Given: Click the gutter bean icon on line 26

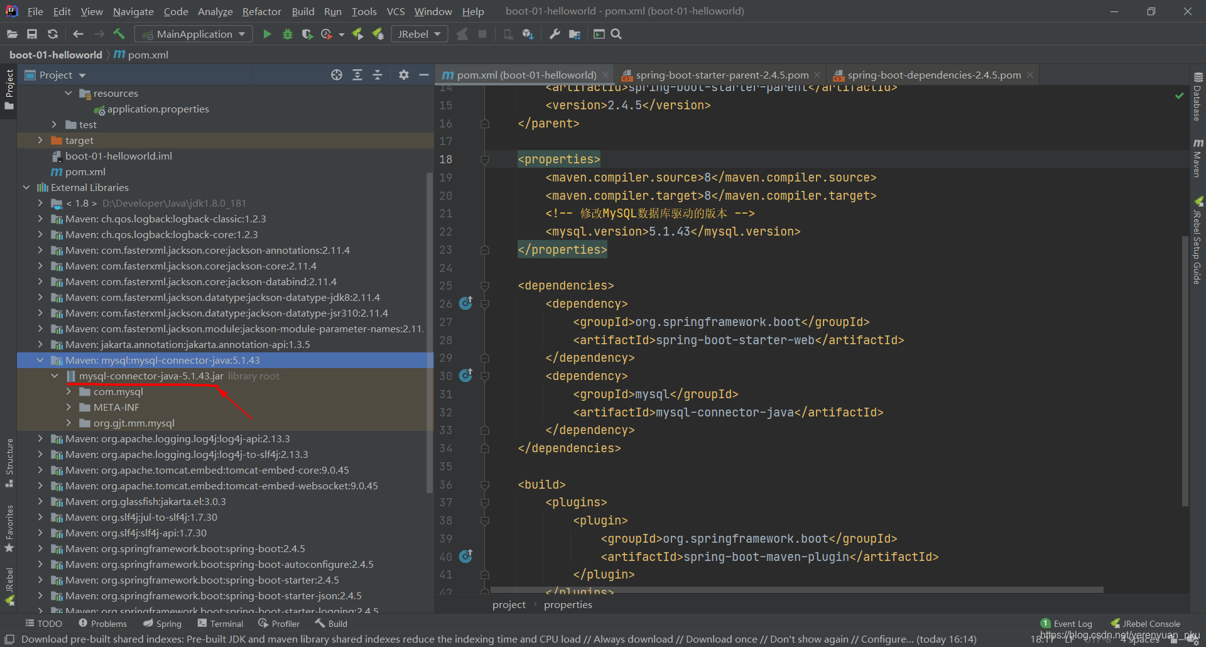Looking at the screenshot, I should (x=465, y=303).
